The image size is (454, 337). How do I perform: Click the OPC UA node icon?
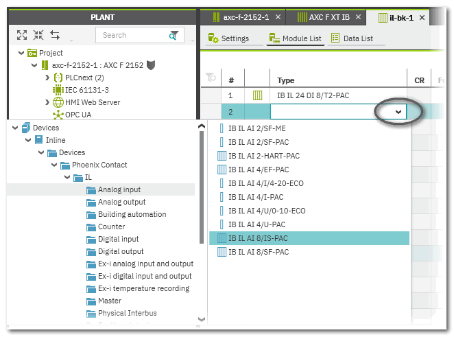[x=58, y=115]
